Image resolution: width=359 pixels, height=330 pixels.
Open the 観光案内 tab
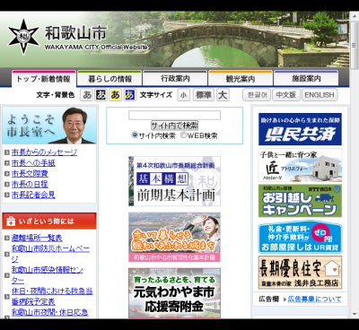pos(241,79)
